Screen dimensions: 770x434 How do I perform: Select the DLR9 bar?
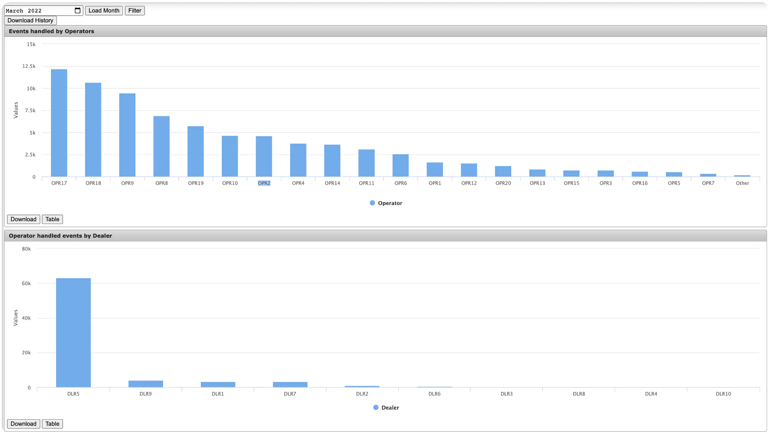(x=146, y=384)
